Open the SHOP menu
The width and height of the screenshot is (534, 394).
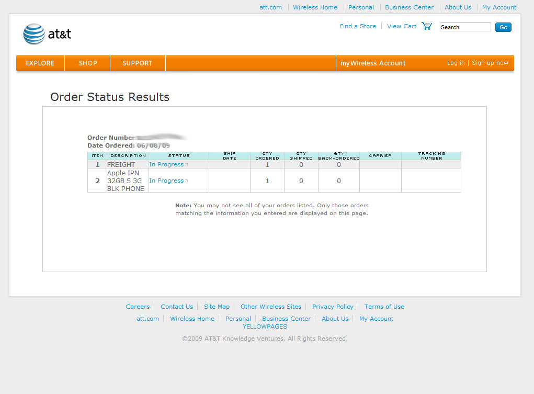tap(88, 63)
